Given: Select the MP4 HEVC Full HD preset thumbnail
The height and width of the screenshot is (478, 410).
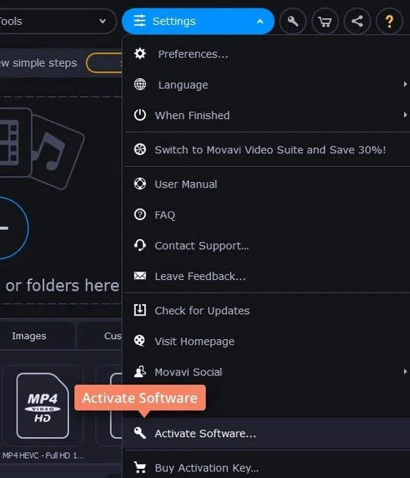Looking at the screenshot, I should tap(43, 406).
